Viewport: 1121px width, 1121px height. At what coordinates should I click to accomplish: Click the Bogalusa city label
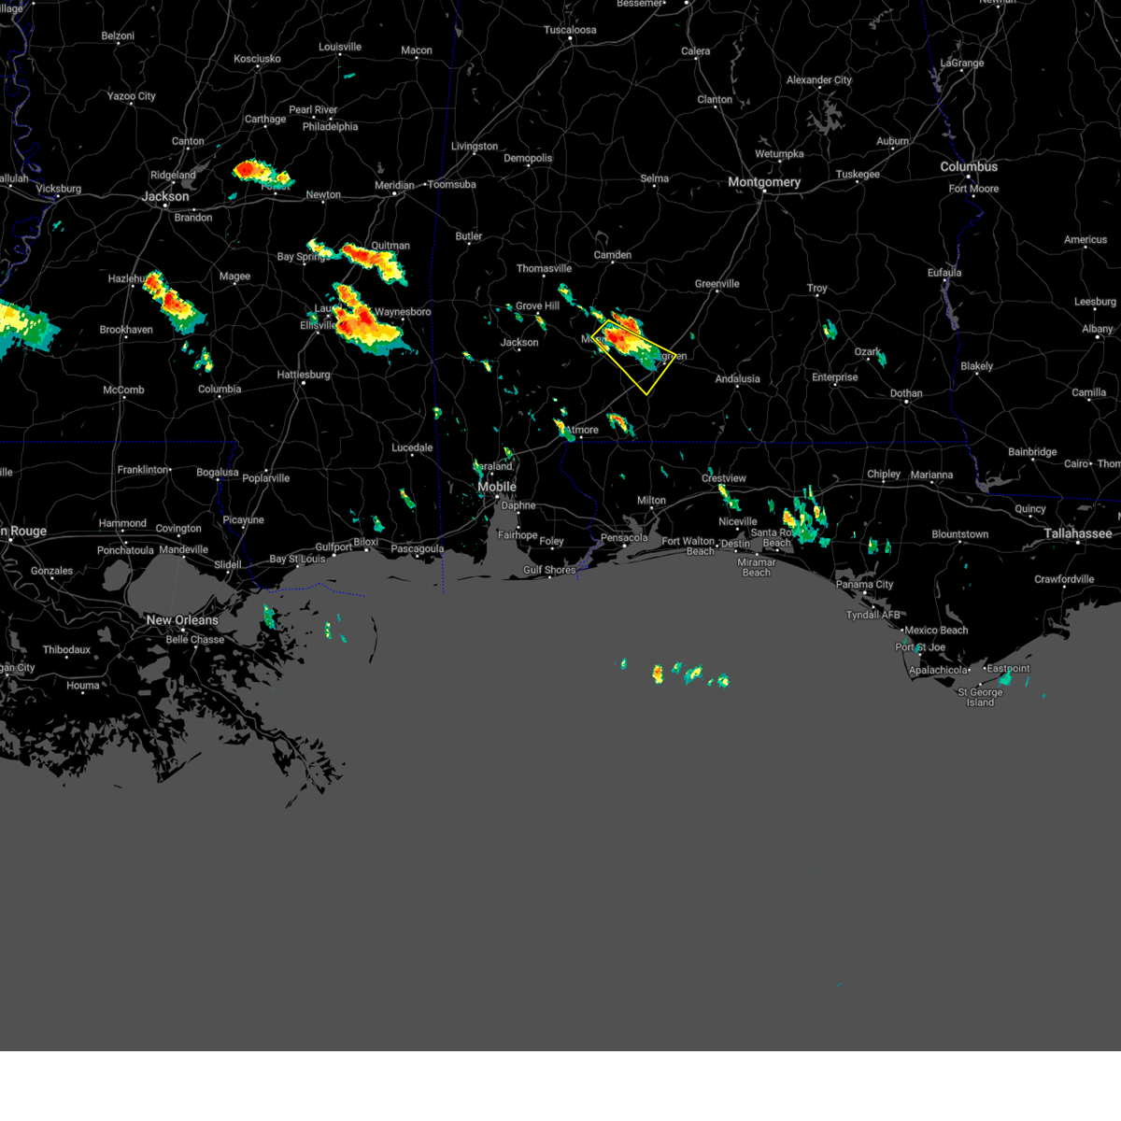218,473
